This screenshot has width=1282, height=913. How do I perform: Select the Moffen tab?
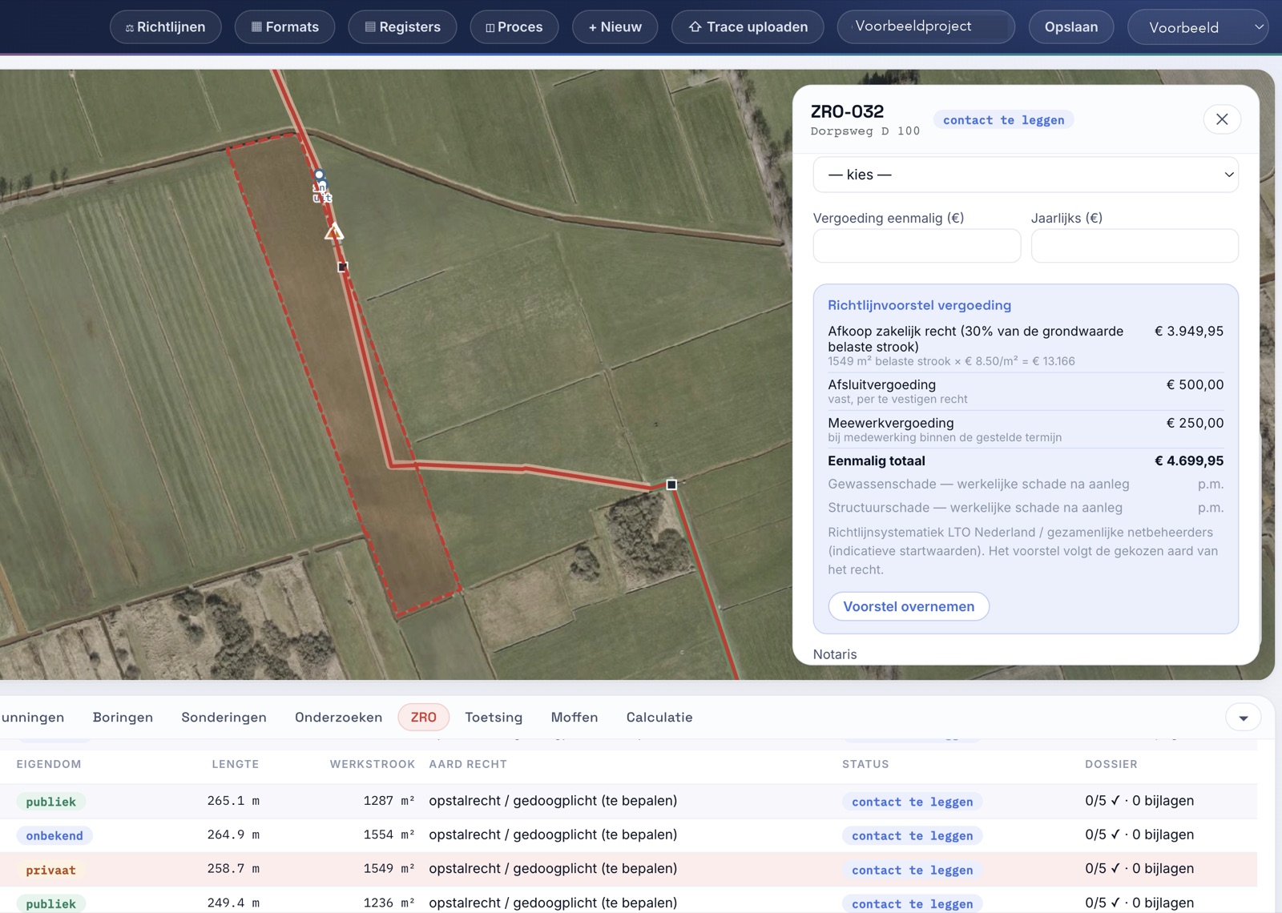coord(574,718)
